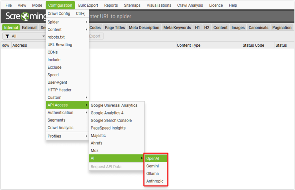The width and height of the screenshot is (295, 190).
Task: Open the Bulk Export menu
Action: (88, 5)
